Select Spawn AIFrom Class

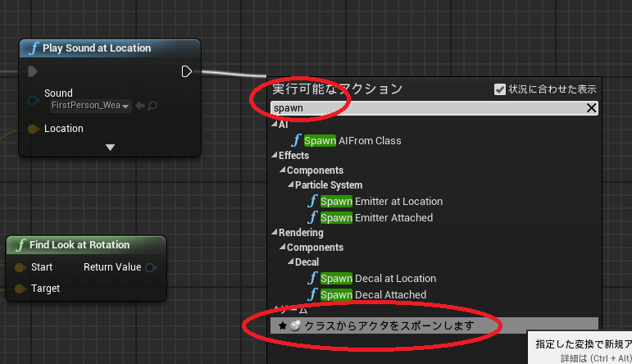[x=352, y=141]
